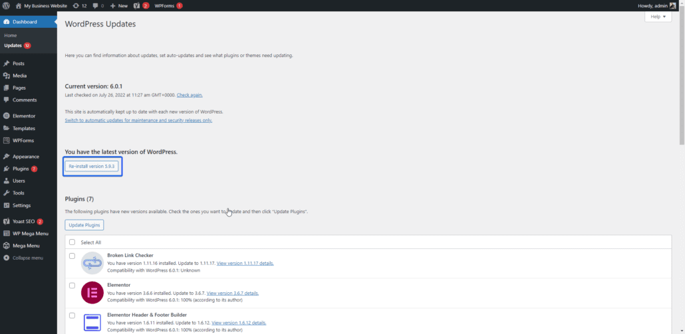Image resolution: width=685 pixels, height=334 pixels.
Task: Open View version 1.11.17 details link
Action: (245, 264)
